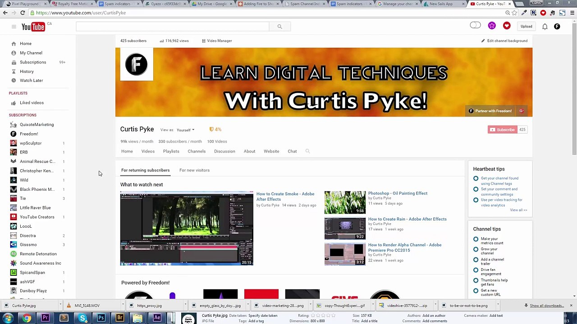Open Adobe After Effects from the taskbar
Screen dimensions: 577x324
(157, 318)
